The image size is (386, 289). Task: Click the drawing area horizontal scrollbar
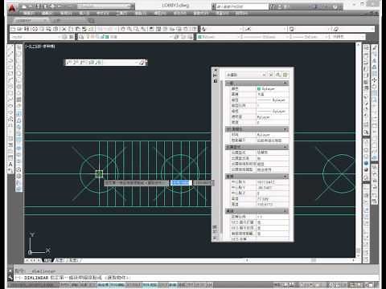pyautogui.click(x=300, y=260)
